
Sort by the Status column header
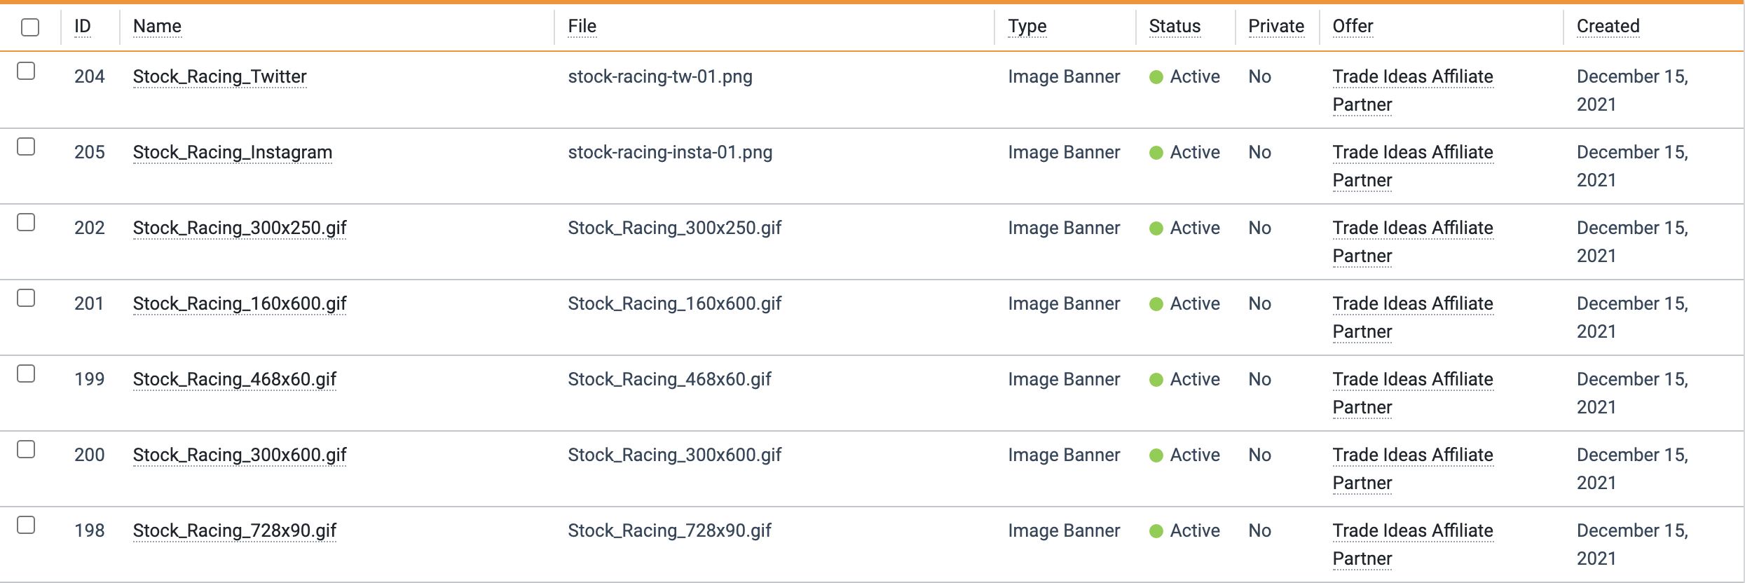point(1175,27)
